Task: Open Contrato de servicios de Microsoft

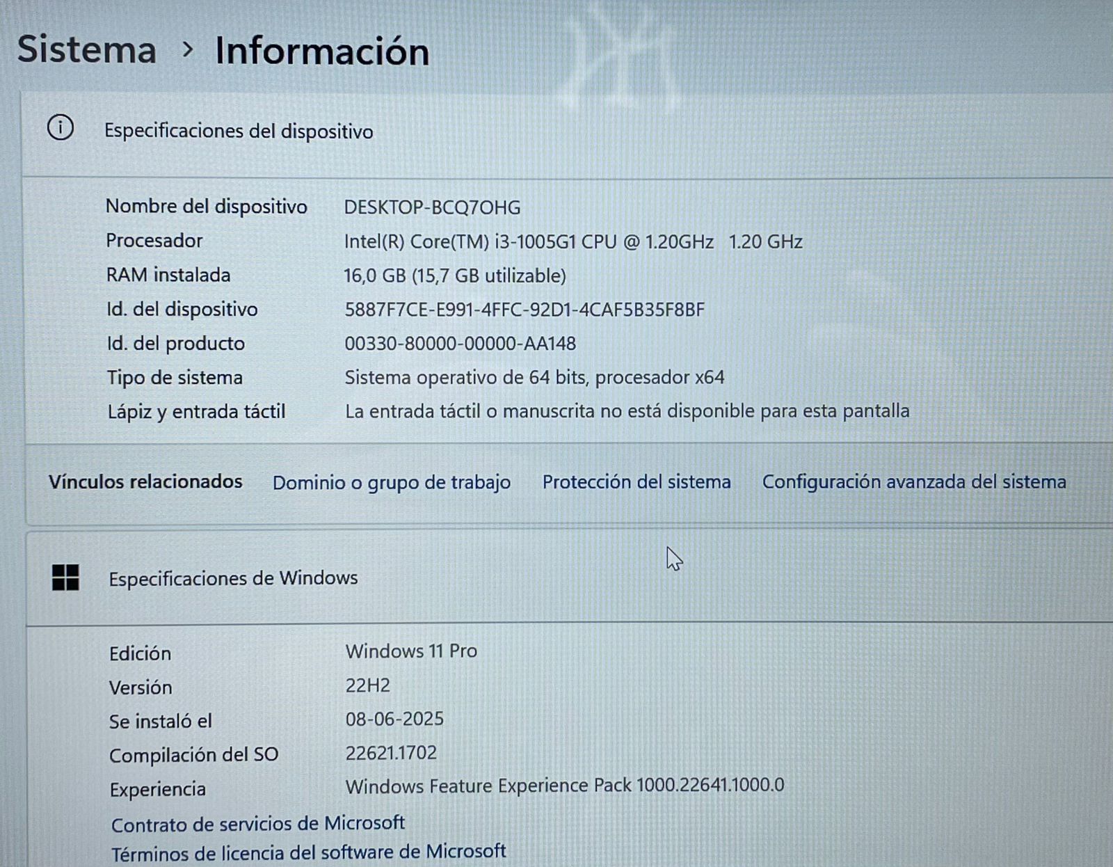Action: (258, 824)
